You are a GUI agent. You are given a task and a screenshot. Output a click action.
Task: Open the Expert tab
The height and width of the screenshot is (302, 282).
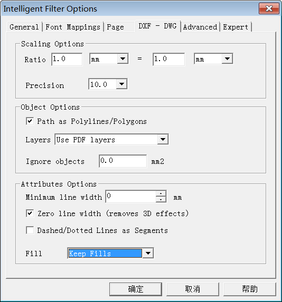[x=236, y=27]
